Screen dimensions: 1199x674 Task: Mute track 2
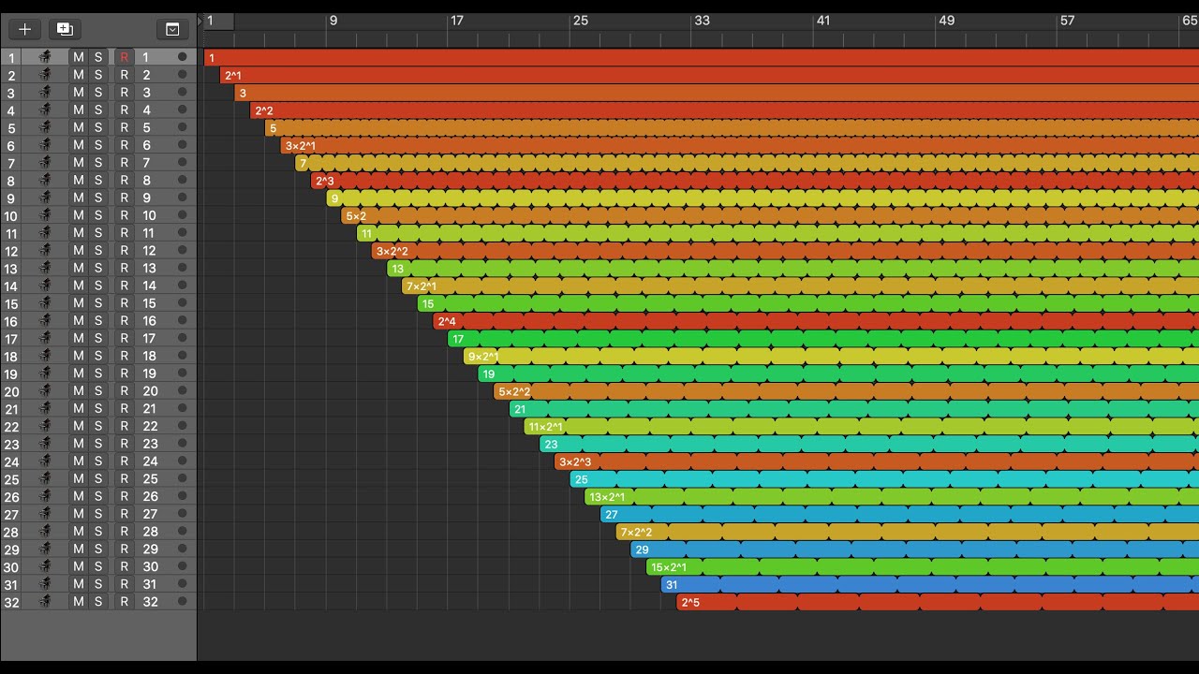click(79, 75)
